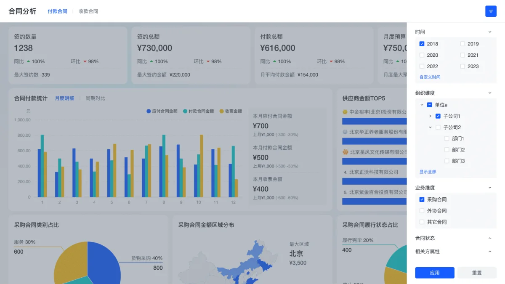Click the 显示全部 link
This screenshot has width=505, height=284.
[428, 172]
